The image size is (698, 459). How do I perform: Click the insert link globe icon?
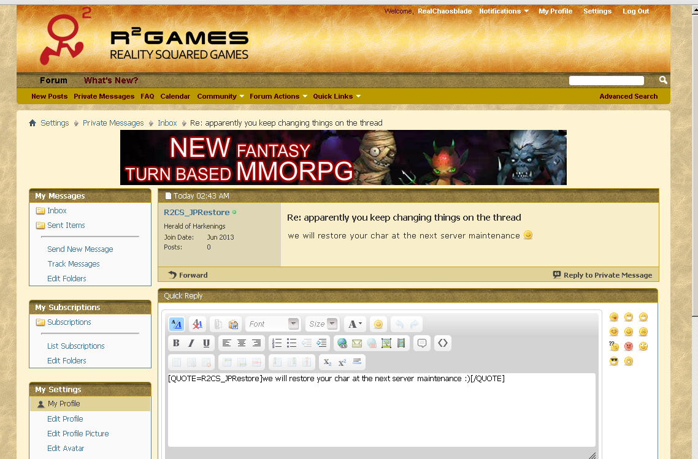click(342, 343)
